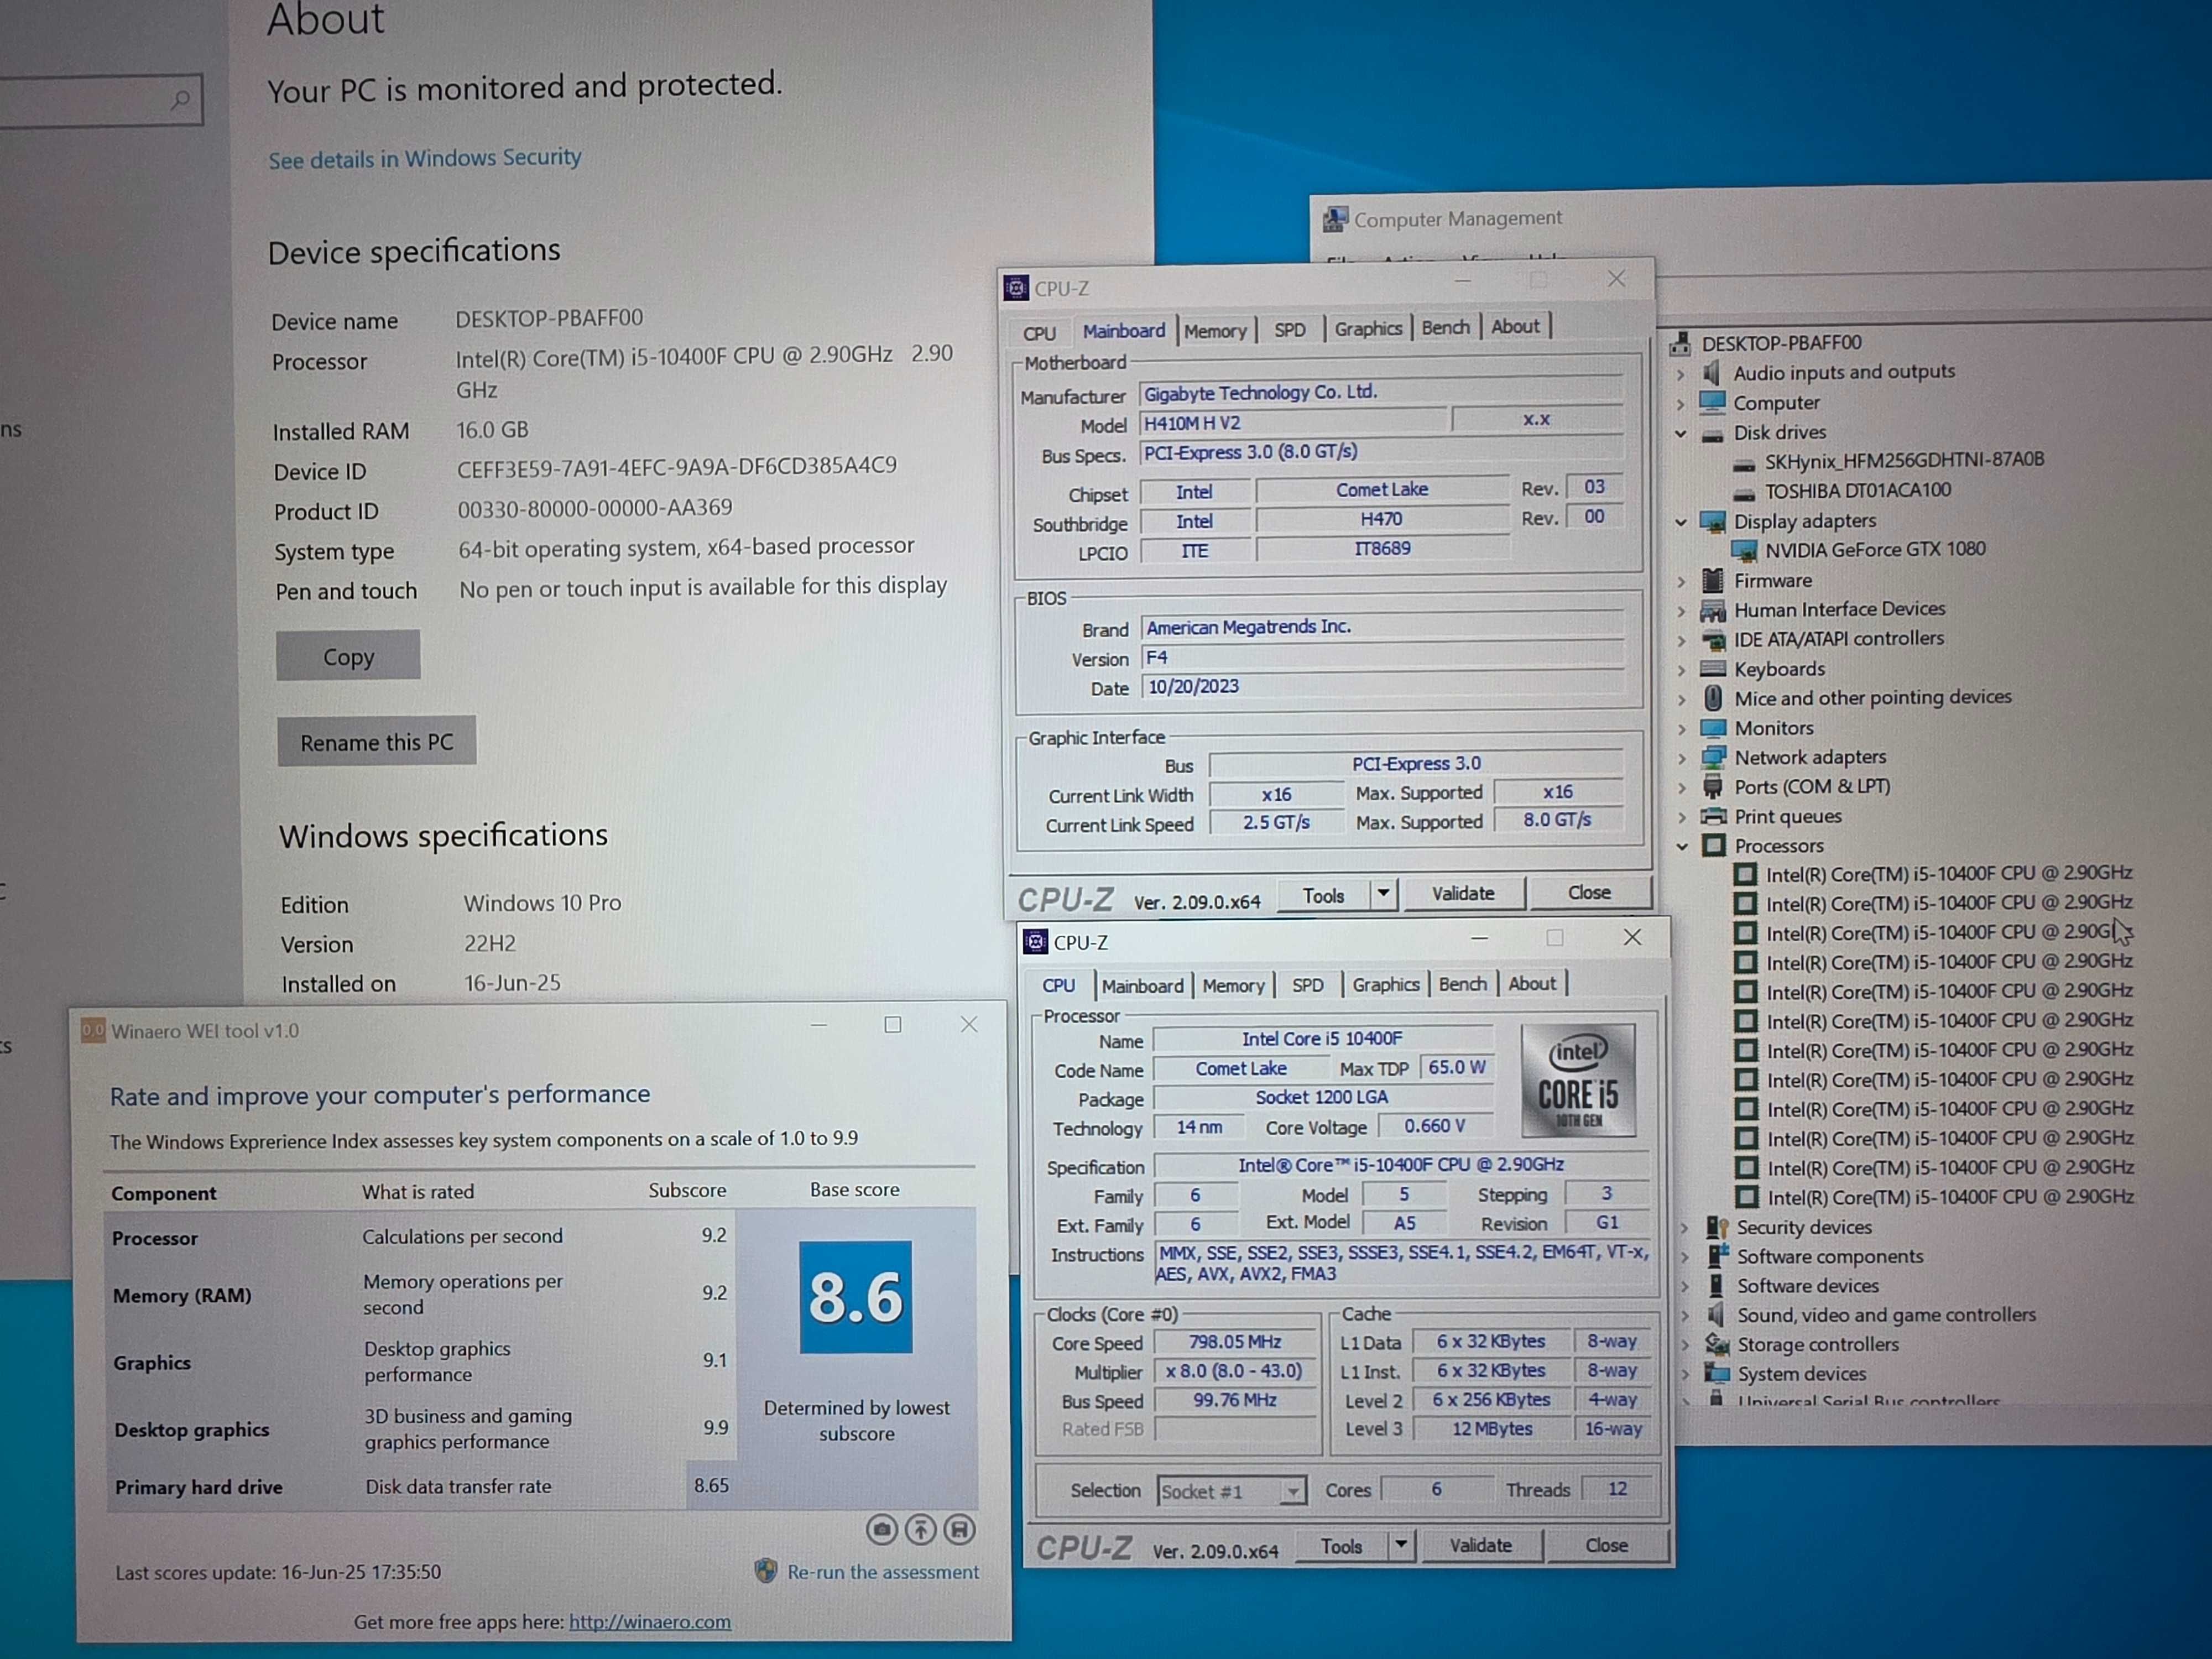Click the Software components icon
2212x1659 pixels.
(1717, 1257)
